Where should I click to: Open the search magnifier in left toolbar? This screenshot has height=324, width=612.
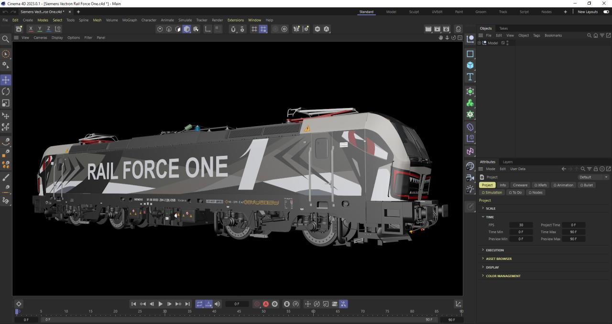pos(6,39)
